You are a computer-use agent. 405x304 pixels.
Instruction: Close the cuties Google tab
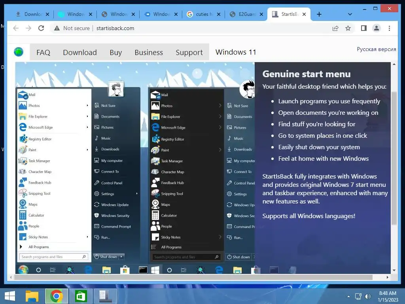[x=218, y=14]
